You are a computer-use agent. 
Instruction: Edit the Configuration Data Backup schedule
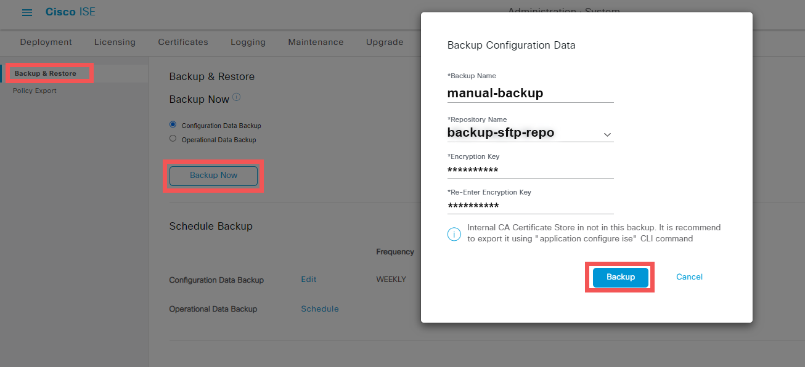pos(309,280)
